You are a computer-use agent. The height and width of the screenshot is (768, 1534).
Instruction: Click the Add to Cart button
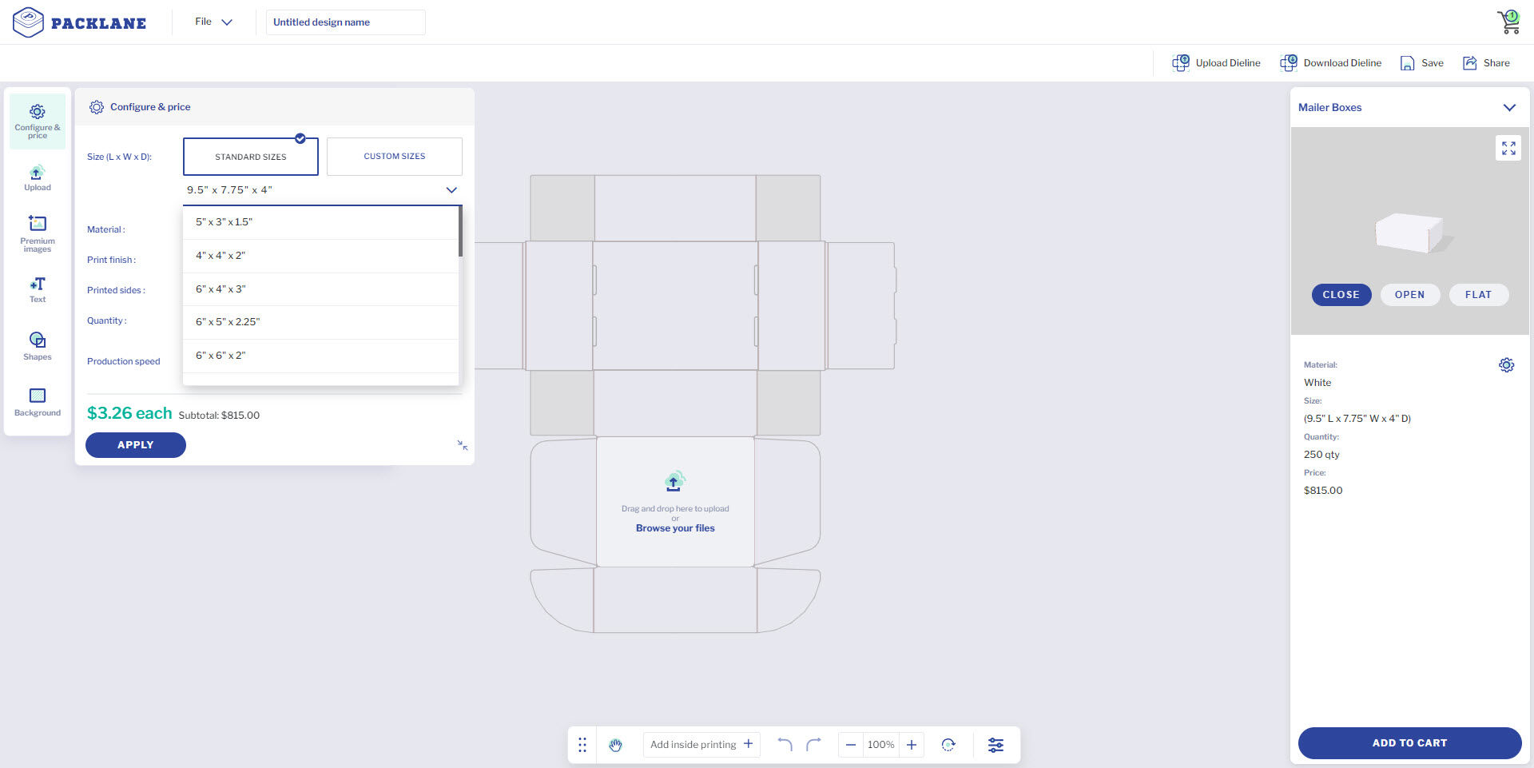tap(1409, 742)
